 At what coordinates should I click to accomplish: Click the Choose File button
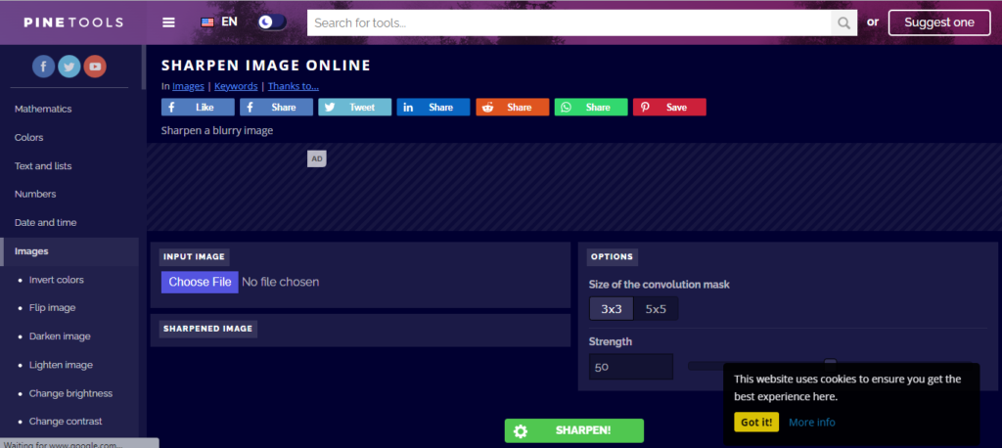[200, 282]
